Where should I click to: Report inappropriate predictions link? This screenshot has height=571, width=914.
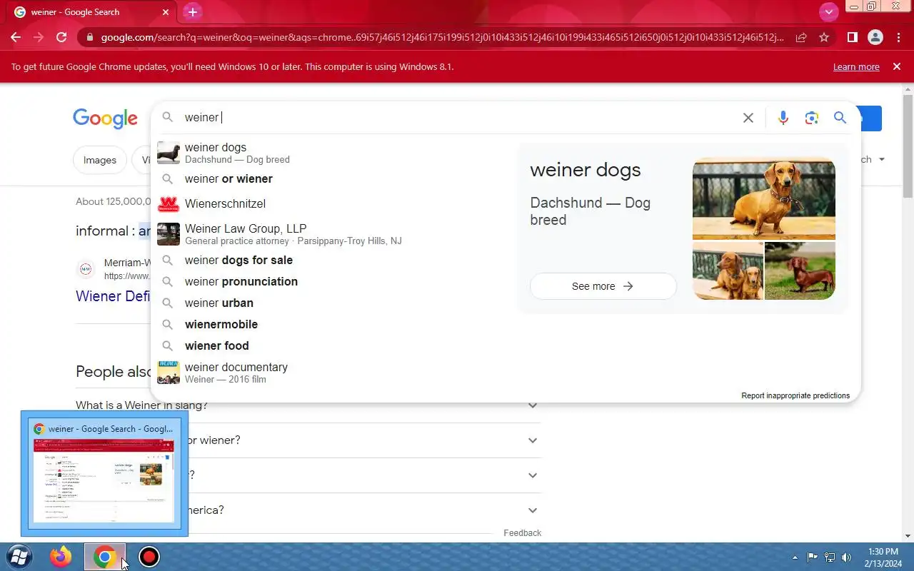pyautogui.click(x=795, y=395)
